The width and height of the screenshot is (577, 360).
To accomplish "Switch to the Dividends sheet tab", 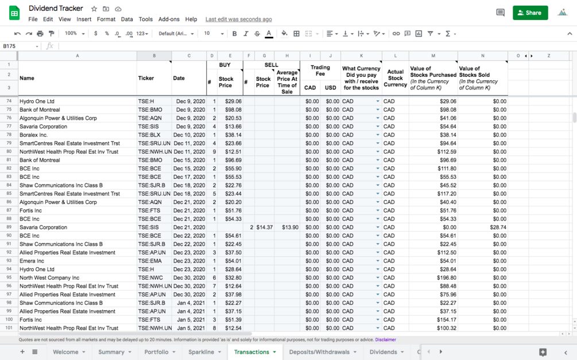I will [x=383, y=352].
